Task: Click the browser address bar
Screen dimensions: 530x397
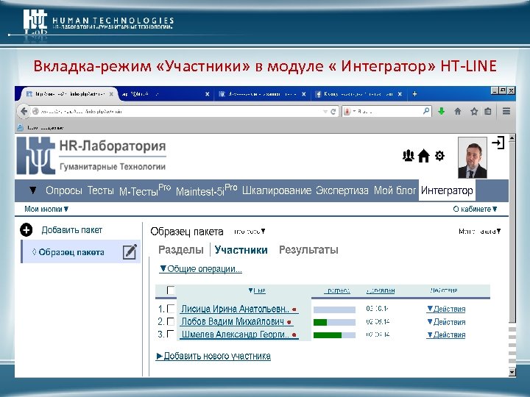Action: click(x=176, y=112)
